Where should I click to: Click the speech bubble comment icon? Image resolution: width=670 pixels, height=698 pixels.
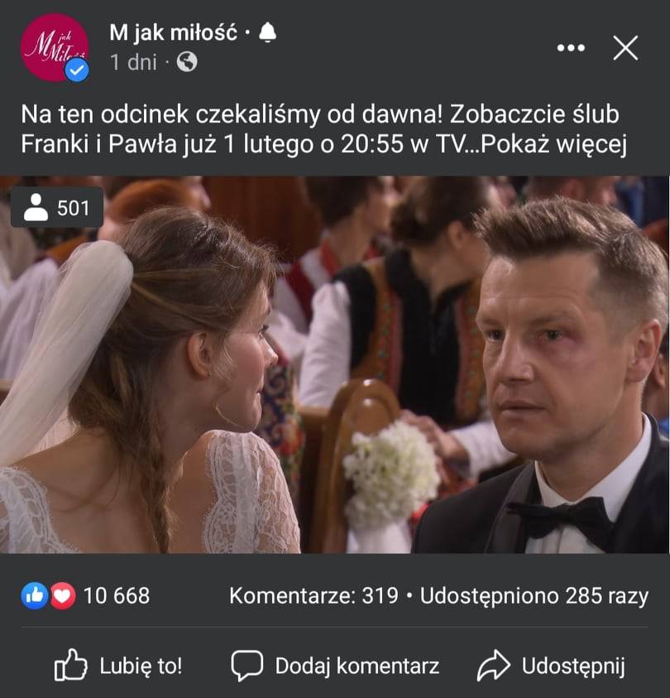[246, 666]
